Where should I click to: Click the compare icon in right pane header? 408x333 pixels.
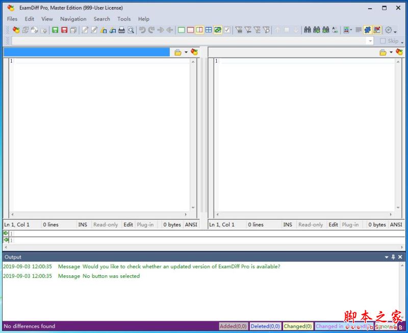point(399,52)
